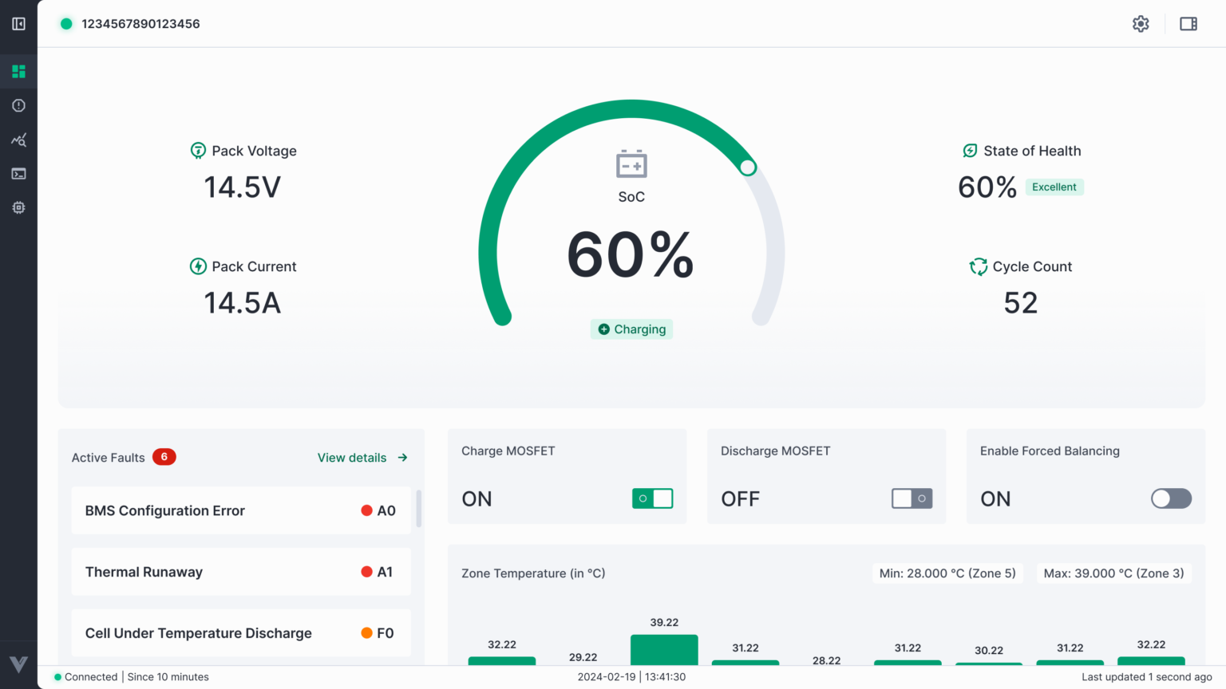Open the analytics chart icon in sidebar
The height and width of the screenshot is (689, 1226).
(18, 140)
